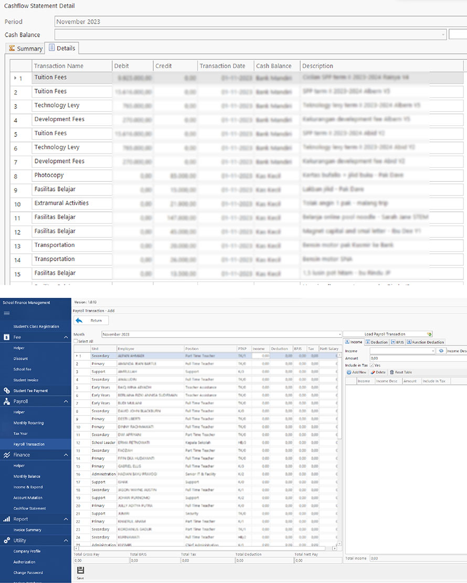Click refresh icon beside Load Payroll Transaction
The width and height of the screenshot is (467, 583).
(429, 334)
